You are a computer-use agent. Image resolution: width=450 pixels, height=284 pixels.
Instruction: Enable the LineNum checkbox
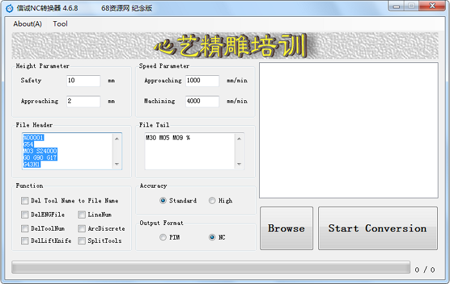coord(82,215)
